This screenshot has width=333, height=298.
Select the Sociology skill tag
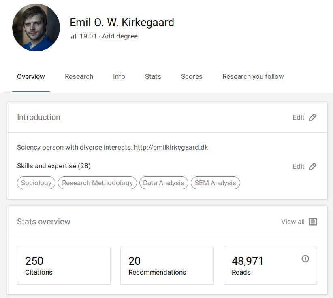pyautogui.click(x=36, y=183)
